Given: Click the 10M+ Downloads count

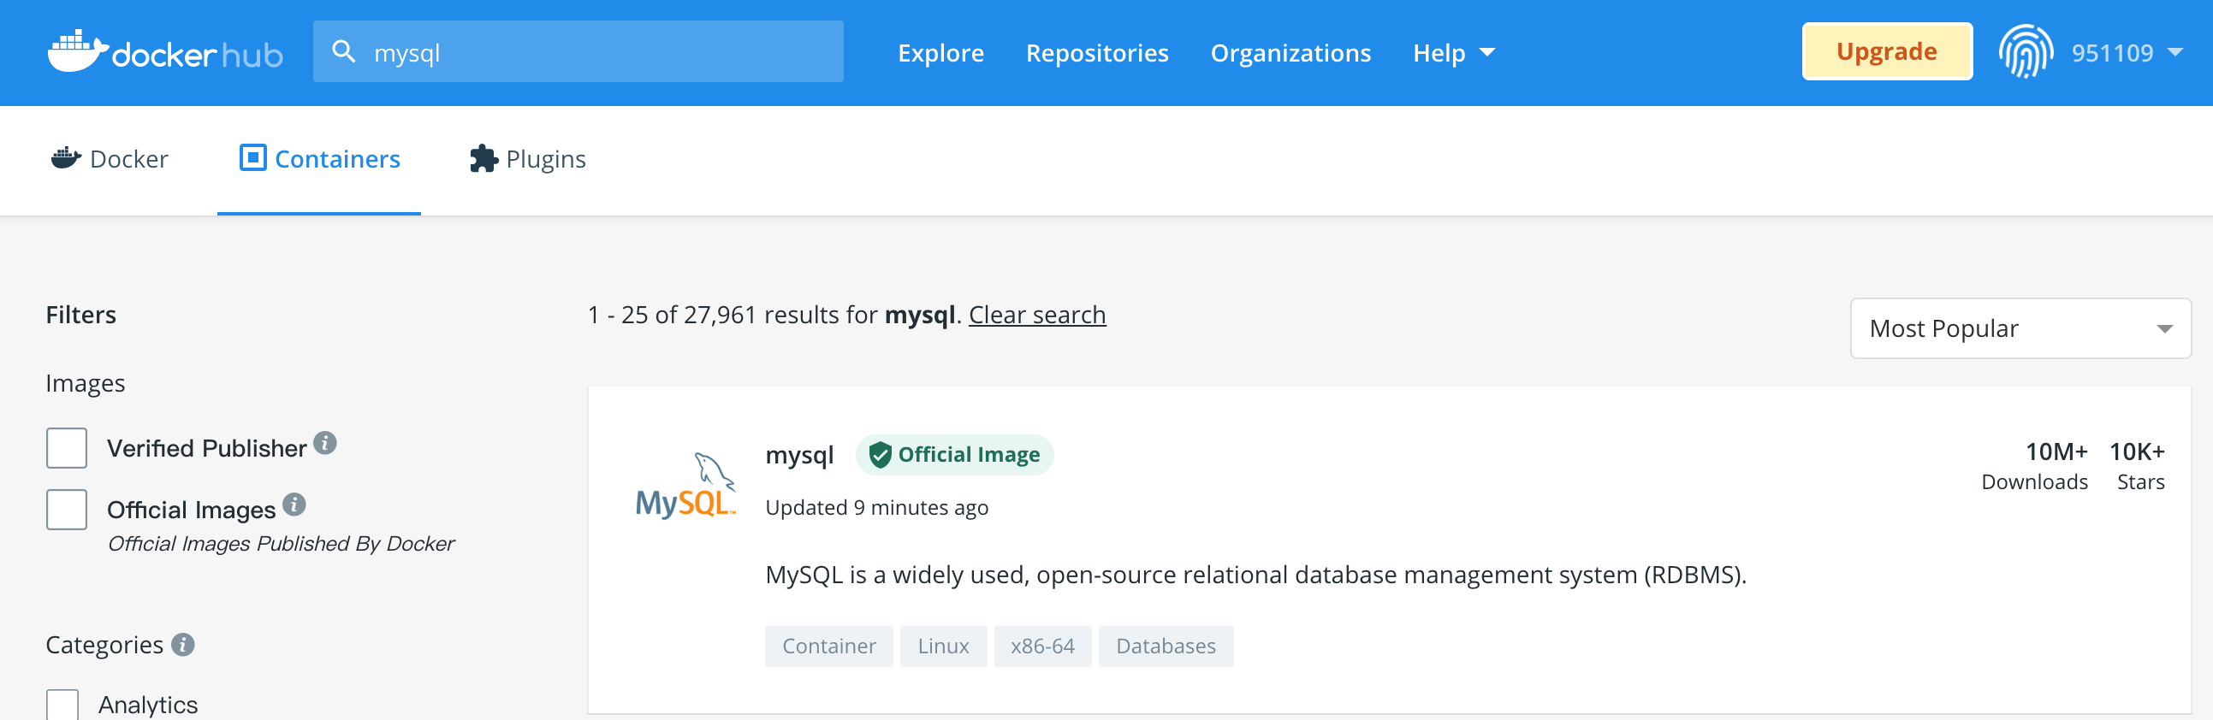Looking at the screenshot, I should (x=2034, y=466).
